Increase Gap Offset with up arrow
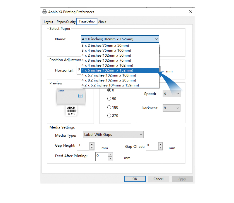This screenshot has height=203, width=234. 160,144
